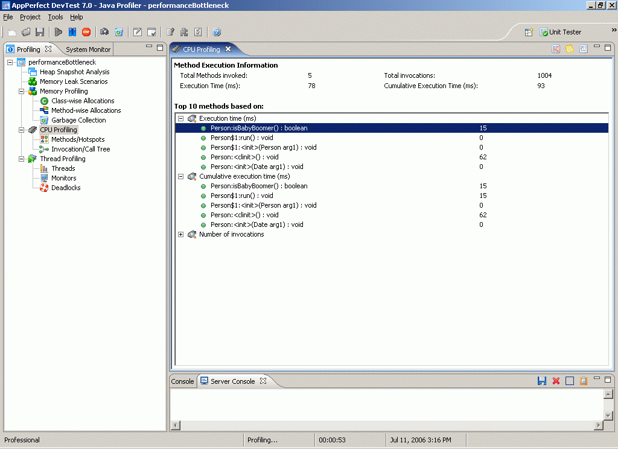Click the New Project toolbar icon

[12, 33]
